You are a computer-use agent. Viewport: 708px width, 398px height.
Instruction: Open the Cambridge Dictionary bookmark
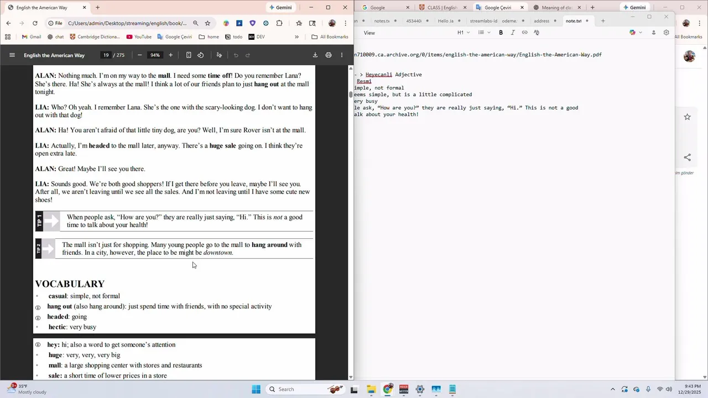[94, 37]
